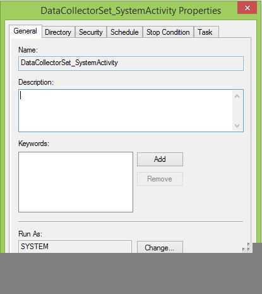
Task: Open the Directory tab
Action: [x=58, y=32]
